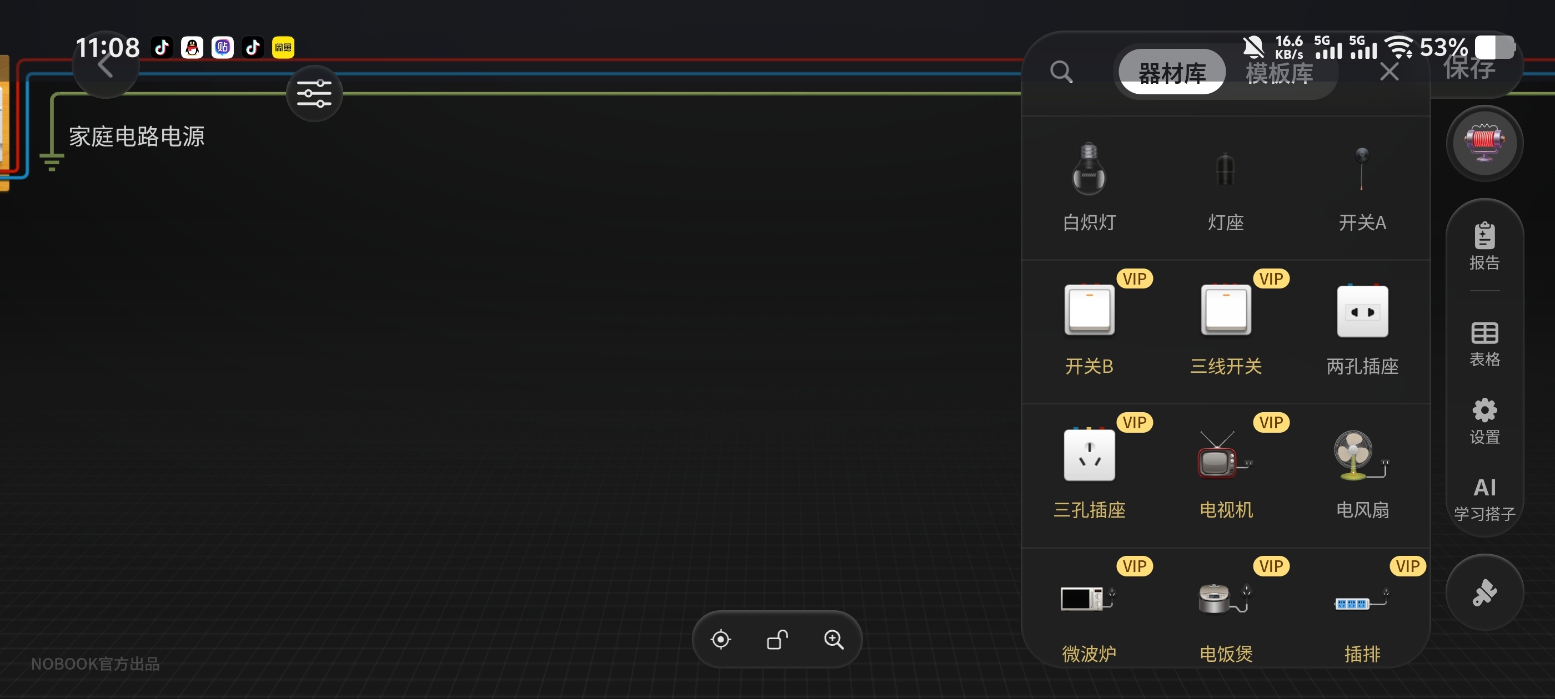Open the AI 学习搭子 assistant

[1484, 500]
